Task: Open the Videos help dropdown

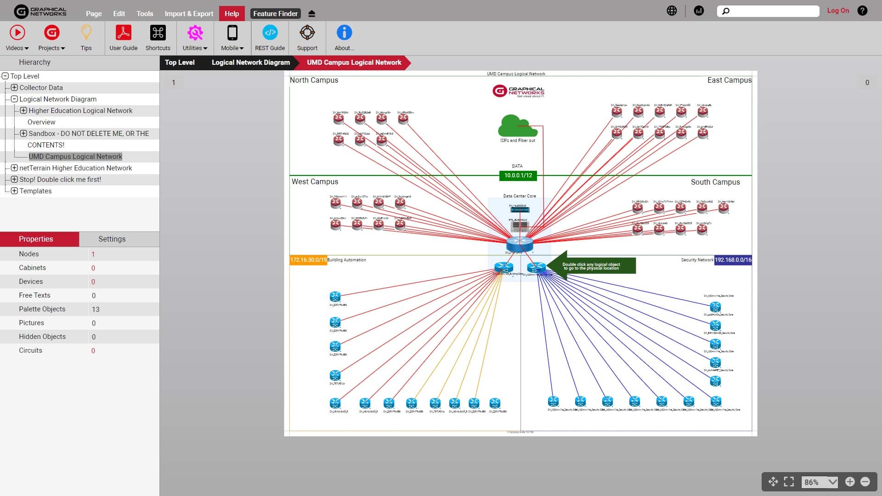Action: (x=17, y=38)
